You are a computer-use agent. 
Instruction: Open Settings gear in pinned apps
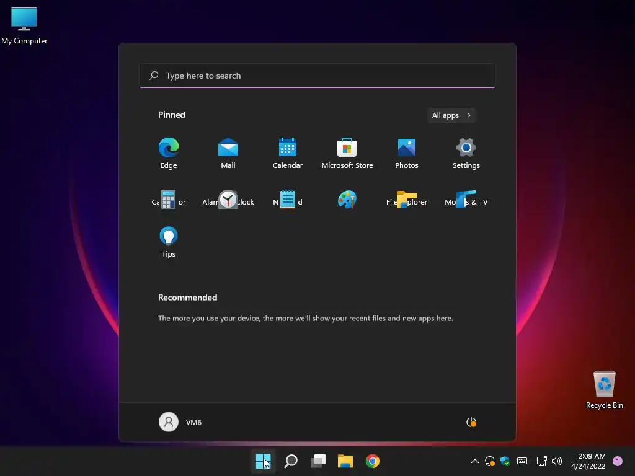466,153
